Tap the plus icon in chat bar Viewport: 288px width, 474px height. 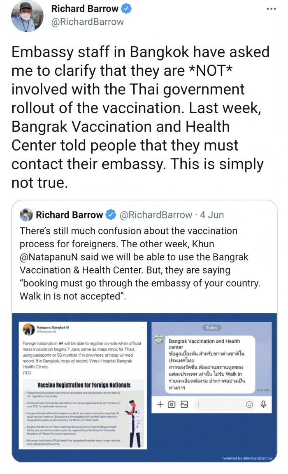click(160, 404)
